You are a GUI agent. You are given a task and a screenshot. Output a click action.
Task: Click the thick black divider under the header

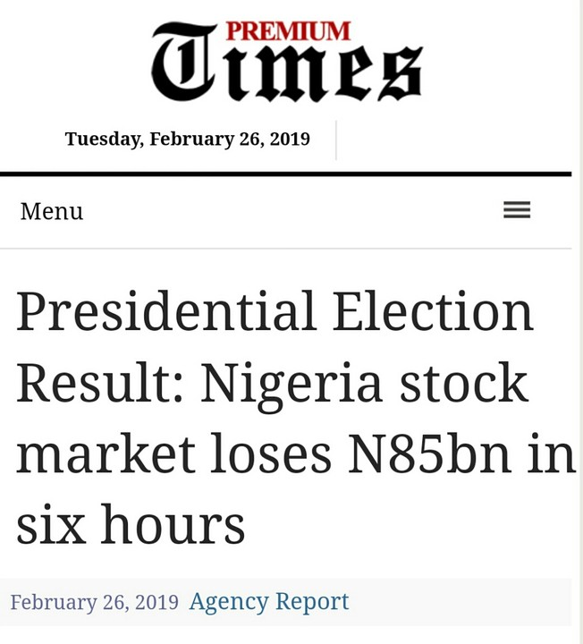tap(286, 174)
